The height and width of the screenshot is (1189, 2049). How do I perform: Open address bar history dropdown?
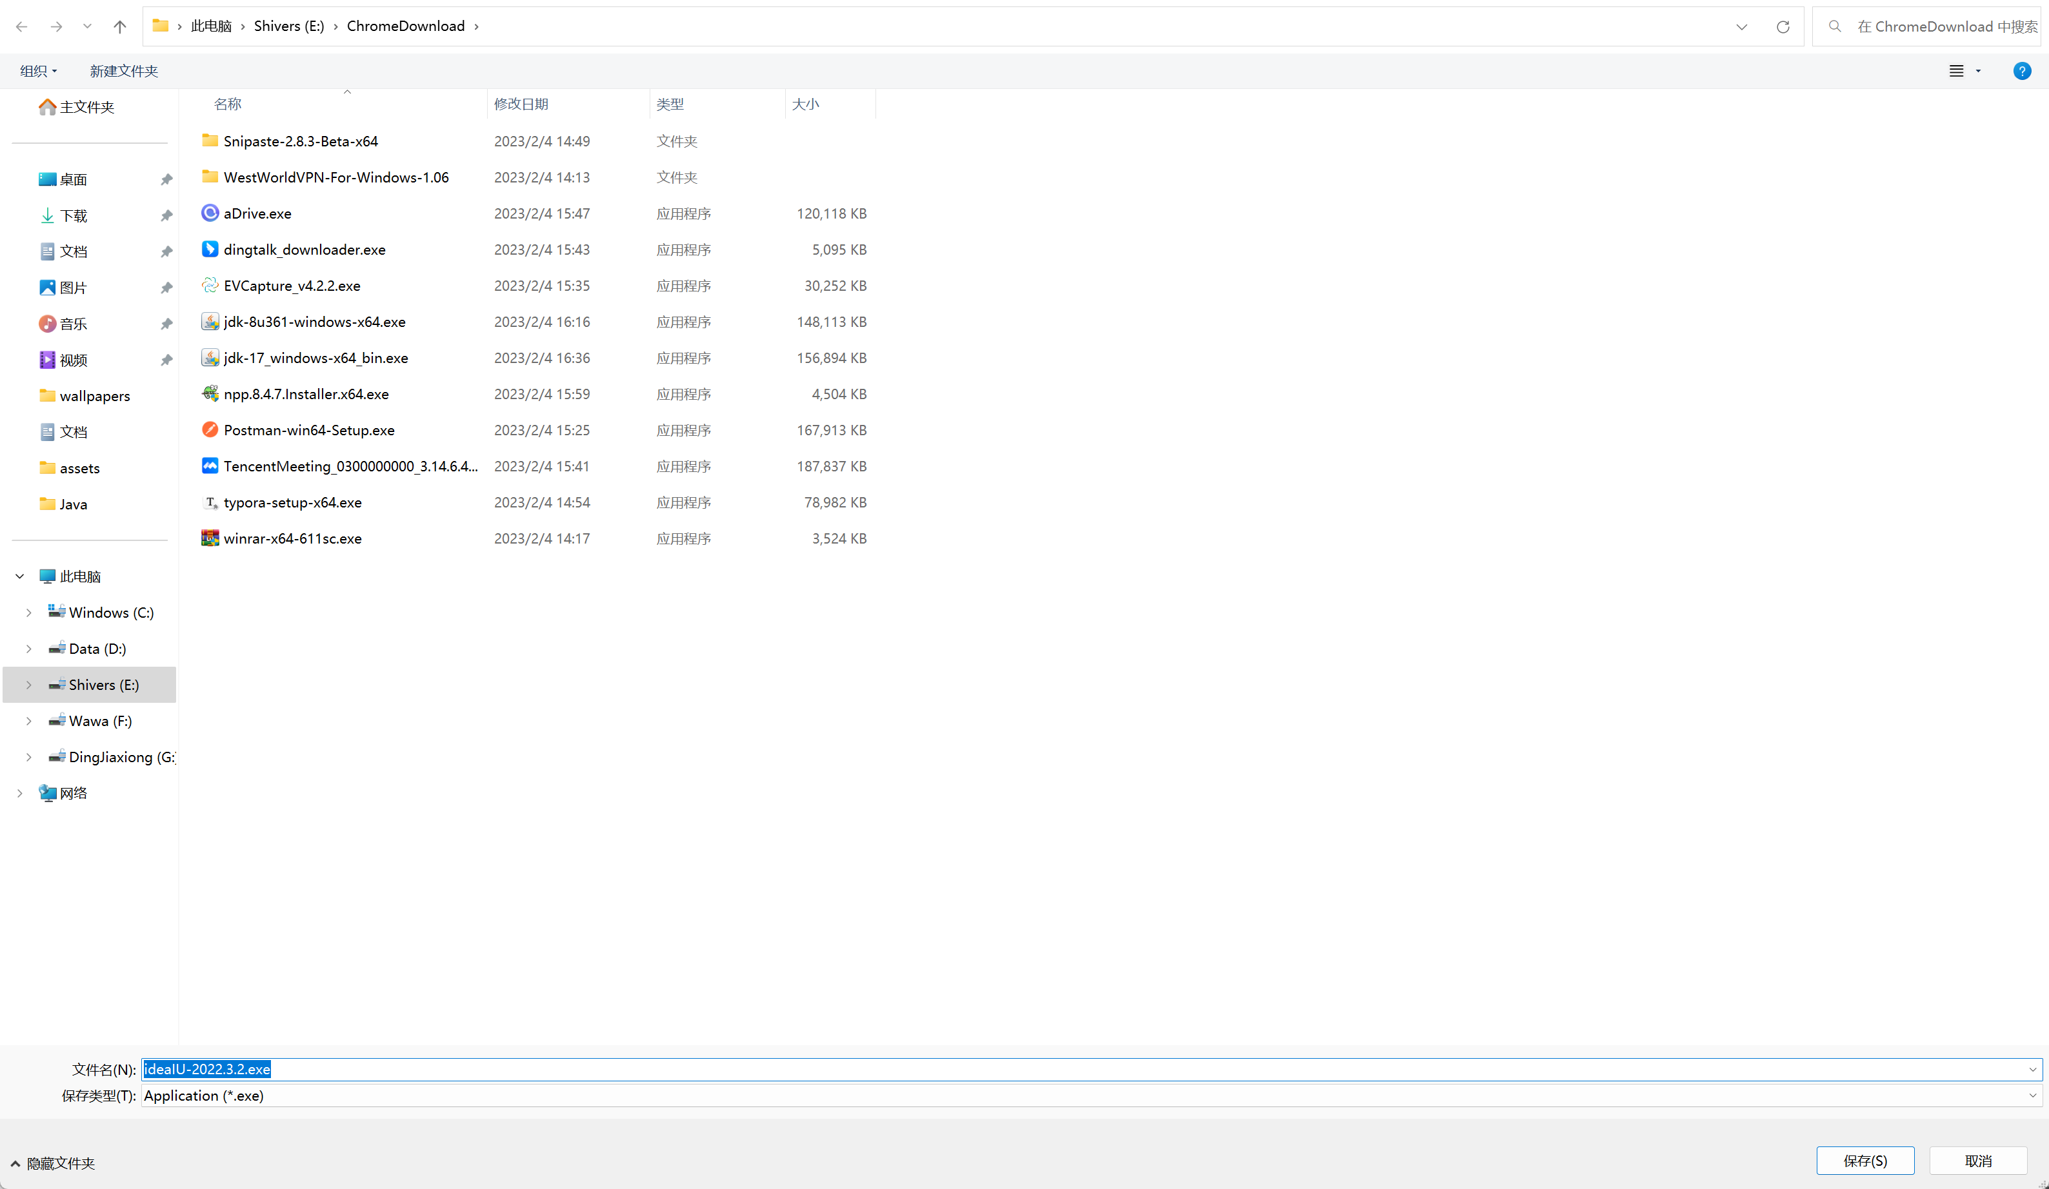click(1742, 27)
